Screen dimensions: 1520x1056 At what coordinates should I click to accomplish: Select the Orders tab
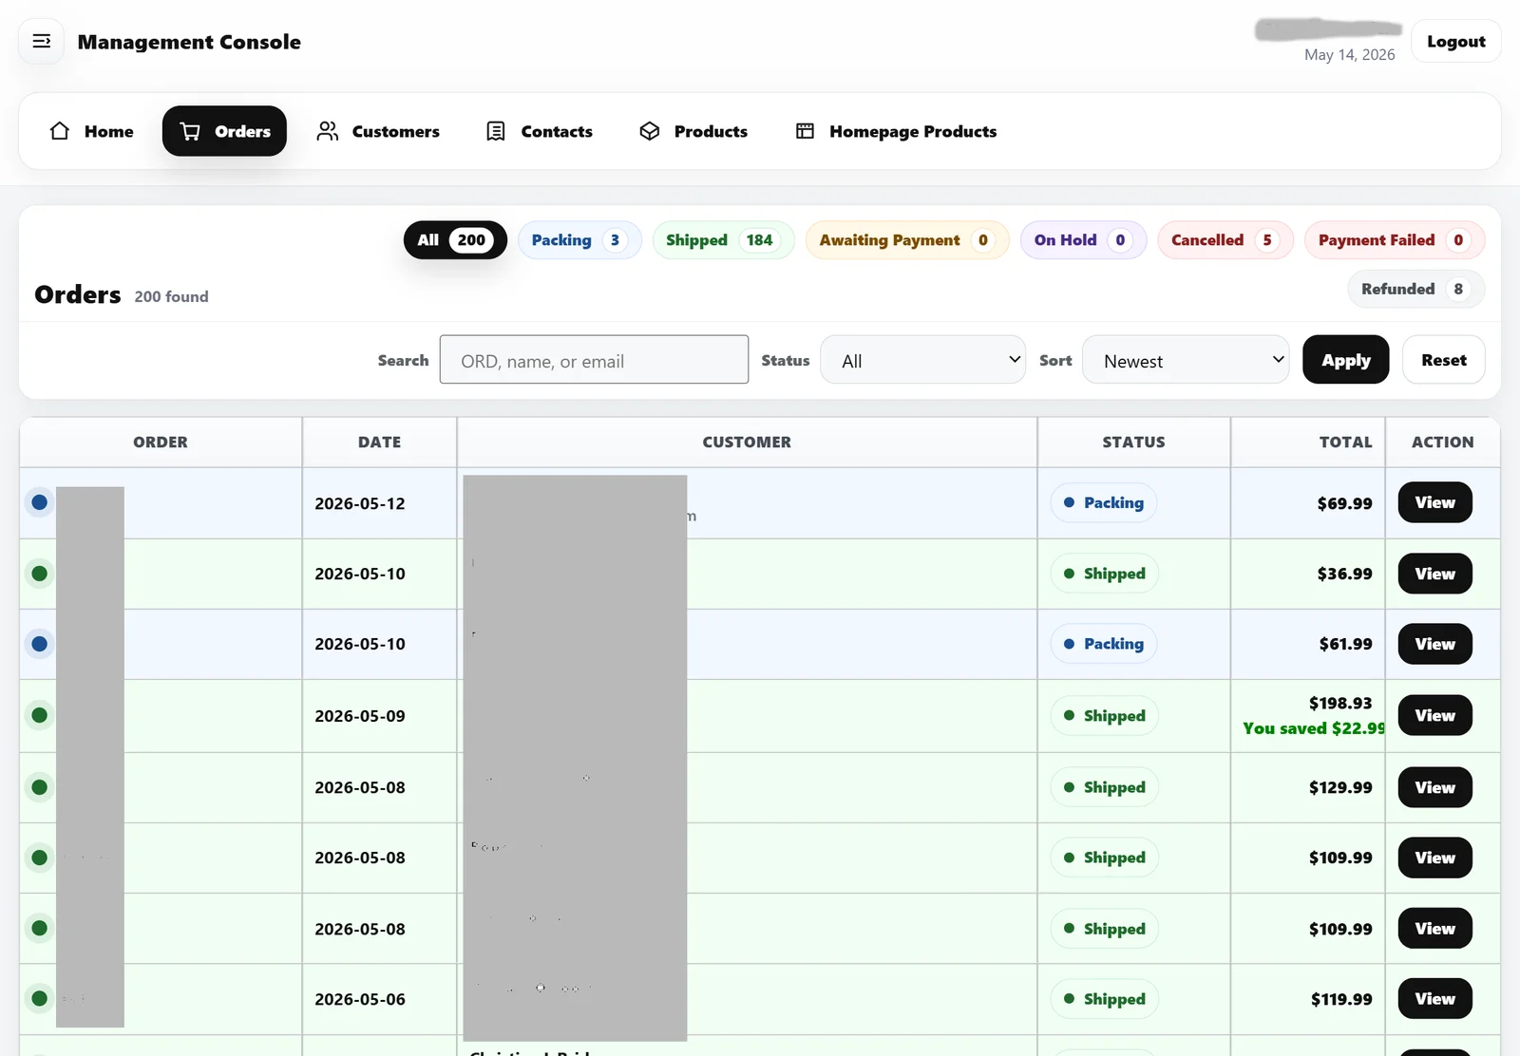click(224, 131)
